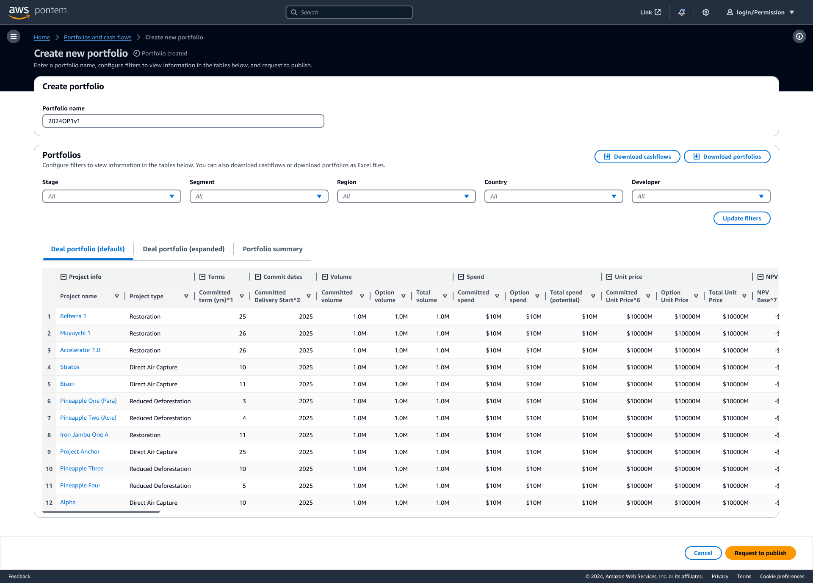Image resolution: width=813 pixels, height=583 pixels.
Task: Open settings gear icon in top bar
Action: pyautogui.click(x=706, y=12)
